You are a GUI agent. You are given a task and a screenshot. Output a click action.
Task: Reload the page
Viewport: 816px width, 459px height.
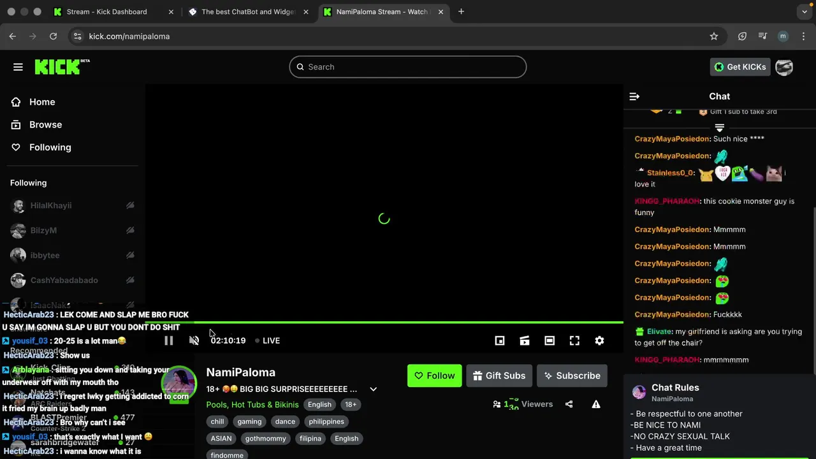coord(54,36)
